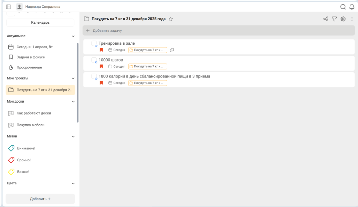Tick the 1800 калорий task checkbox
Screen dimensions: 358x207
pyautogui.click(x=94, y=76)
